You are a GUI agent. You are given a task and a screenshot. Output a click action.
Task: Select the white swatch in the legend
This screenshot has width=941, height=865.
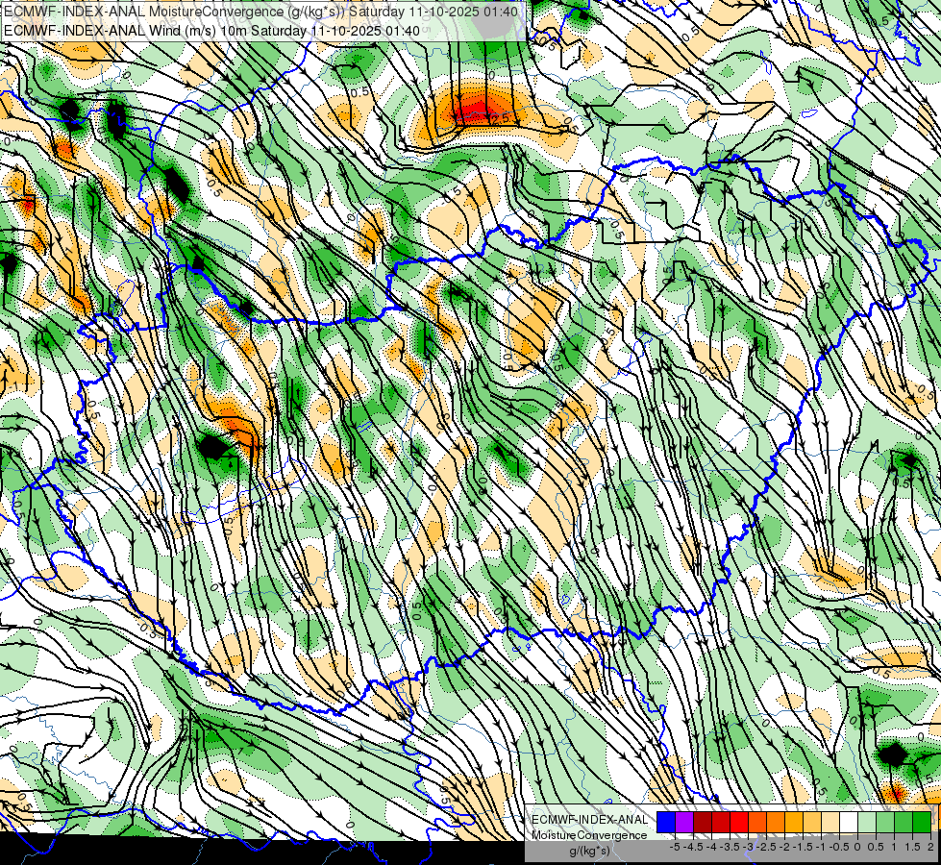(x=849, y=822)
